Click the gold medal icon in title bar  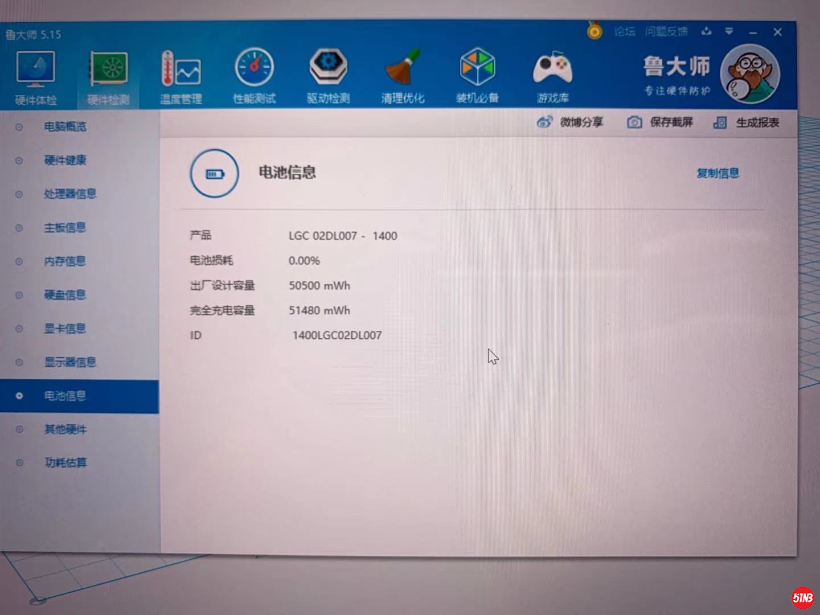[x=594, y=30]
